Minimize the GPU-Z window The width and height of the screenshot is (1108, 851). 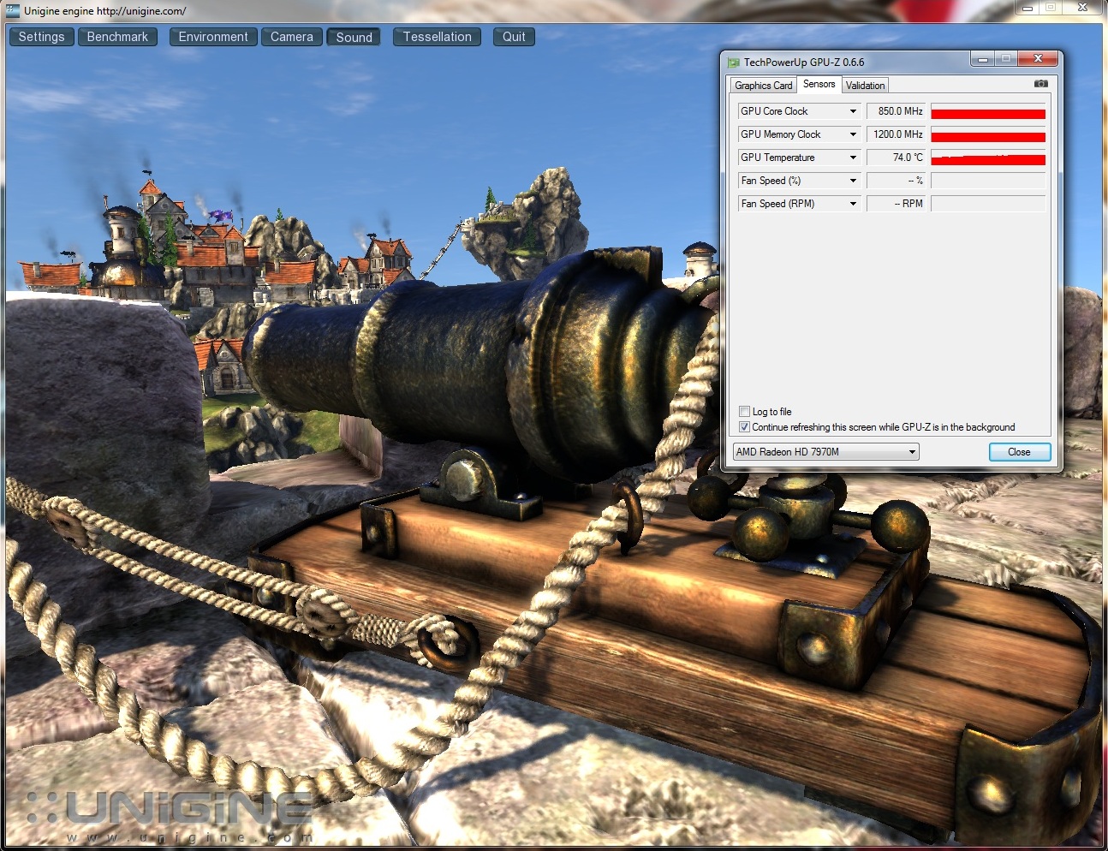pos(983,59)
